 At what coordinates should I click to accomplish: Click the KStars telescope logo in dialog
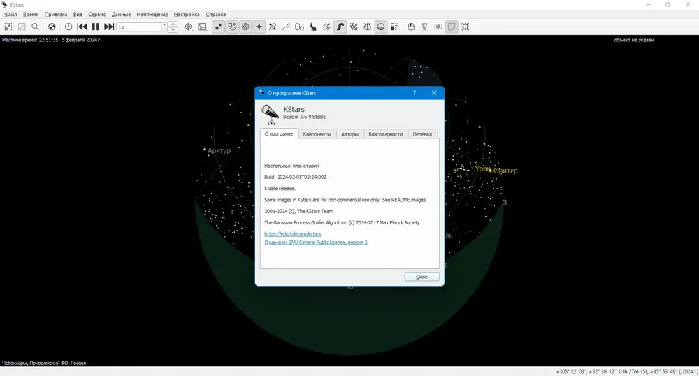[270, 114]
